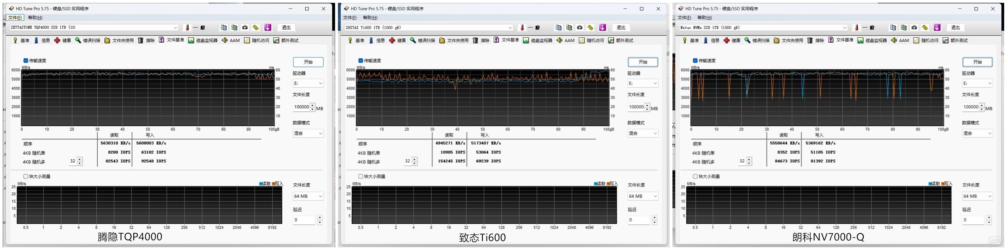
Task: Open ZETTASTONE TQP4000 drive selector dropdown
Action: pos(94,27)
